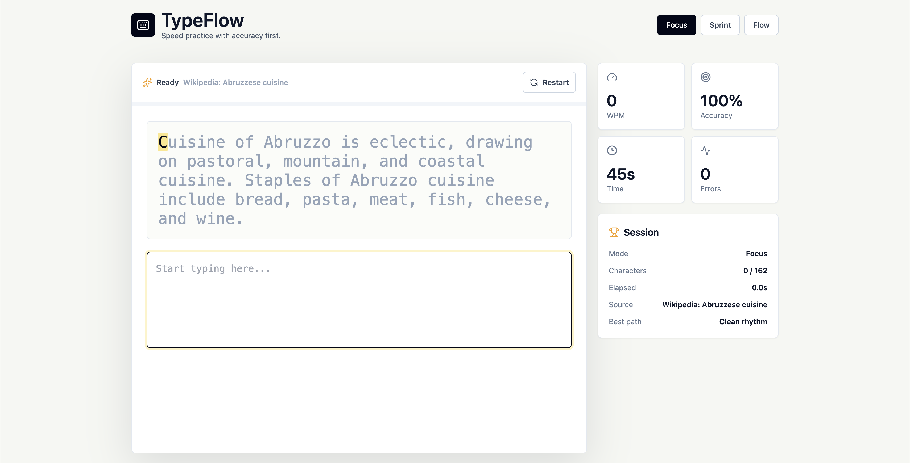Click the sparkle icon beside Ready
Image resolution: width=910 pixels, height=463 pixels.
pos(147,82)
